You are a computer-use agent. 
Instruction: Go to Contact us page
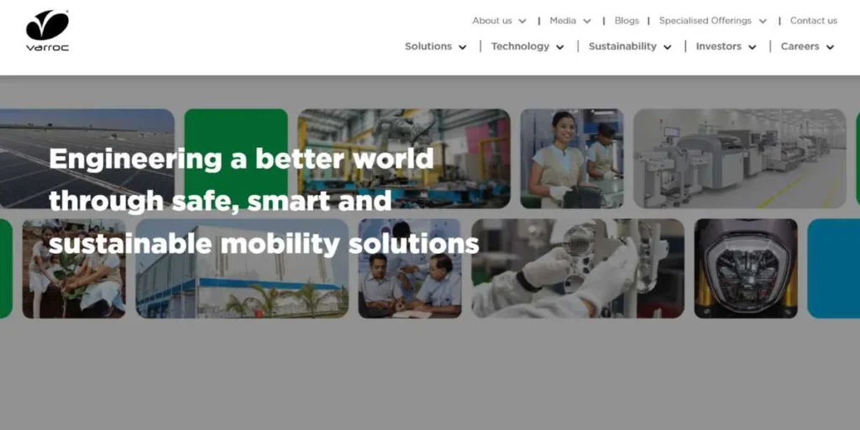(813, 20)
